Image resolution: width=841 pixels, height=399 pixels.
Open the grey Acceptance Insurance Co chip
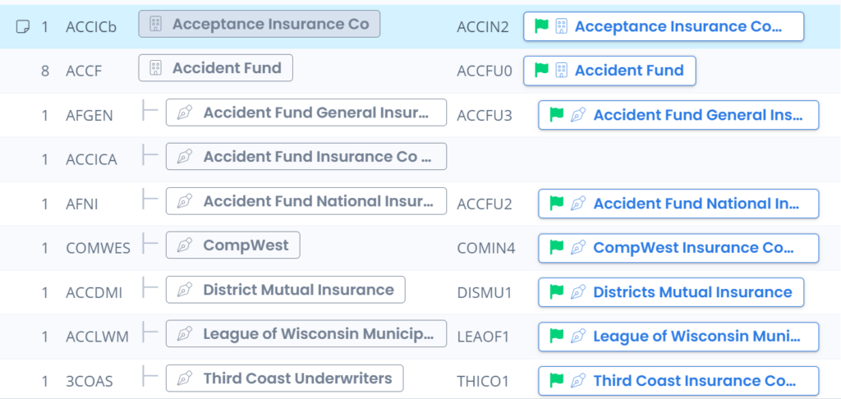pyautogui.click(x=270, y=25)
